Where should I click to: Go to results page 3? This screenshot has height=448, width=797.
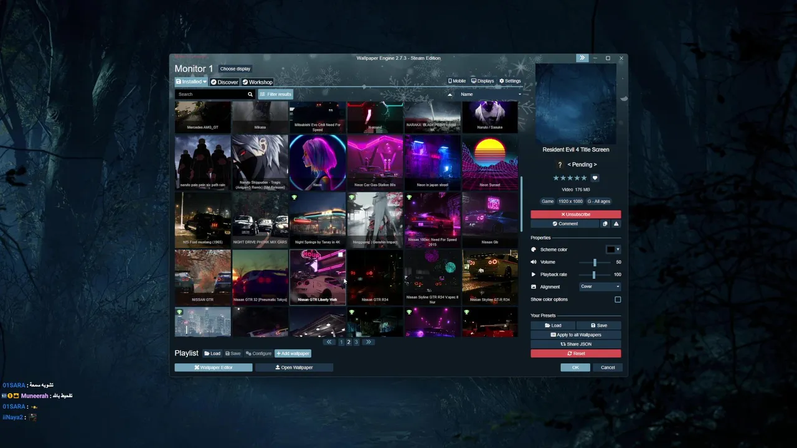(356, 342)
